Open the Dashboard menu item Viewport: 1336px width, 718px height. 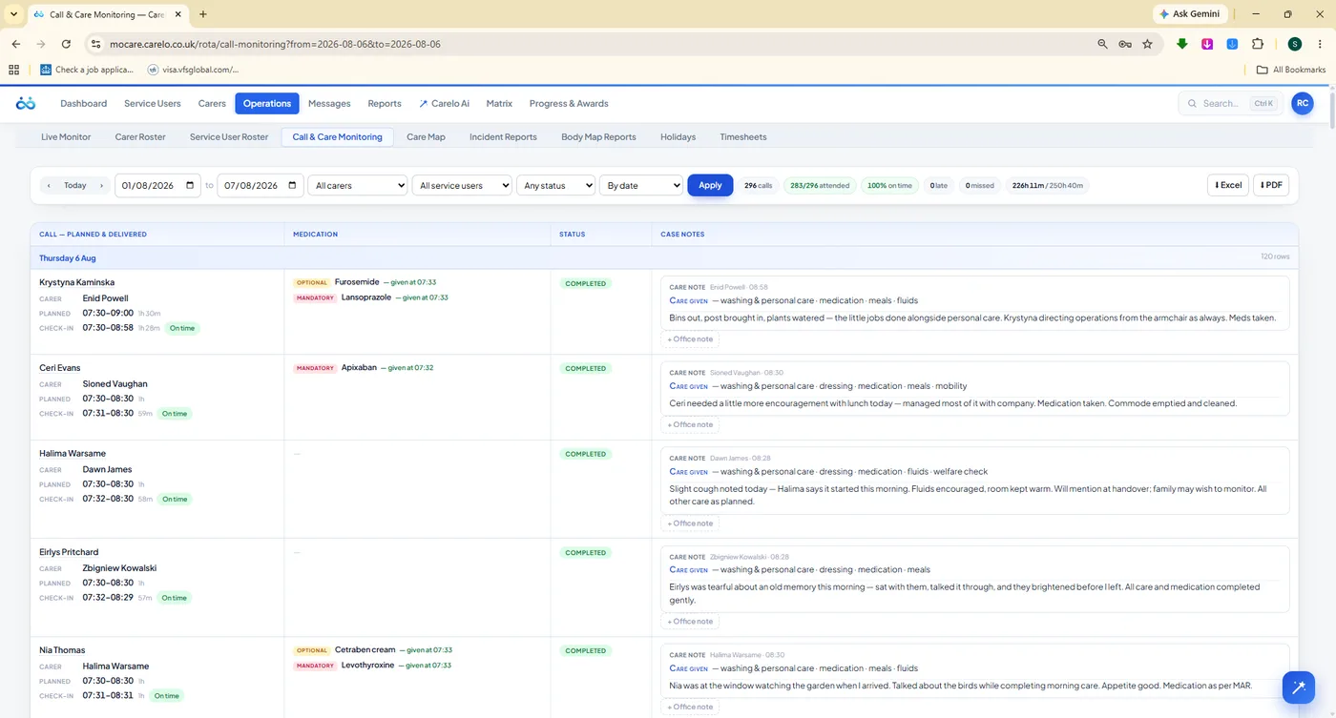click(83, 103)
